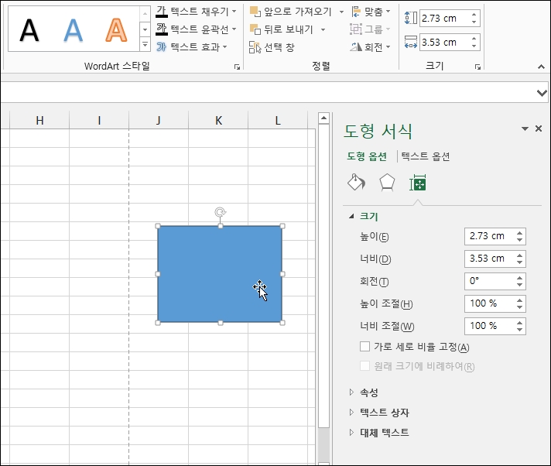Open the 회전 rotate menu
551x466 pixels.
tap(371, 46)
